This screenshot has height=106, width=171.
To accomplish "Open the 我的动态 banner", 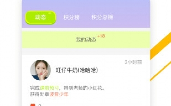I will coord(86,40).
